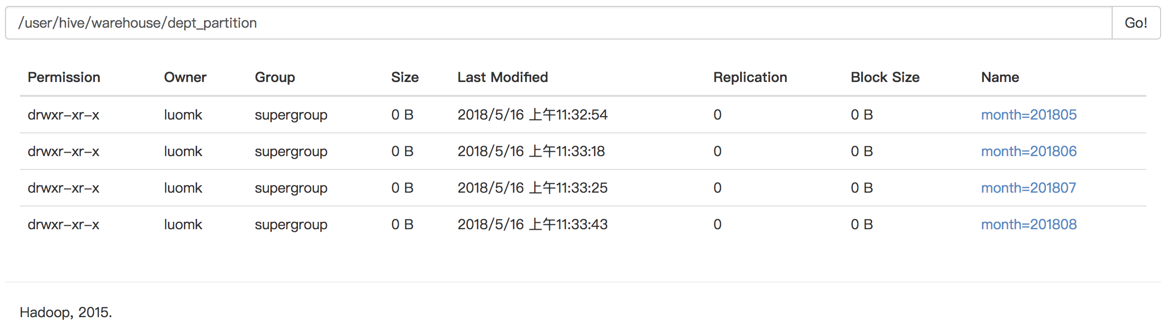Click the Hadoop, 2015 footer text
Screen dimensions: 1168x331
65,311
